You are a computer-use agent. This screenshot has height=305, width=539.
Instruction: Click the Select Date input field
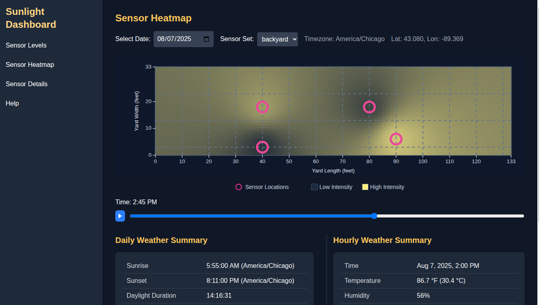pyautogui.click(x=177, y=39)
